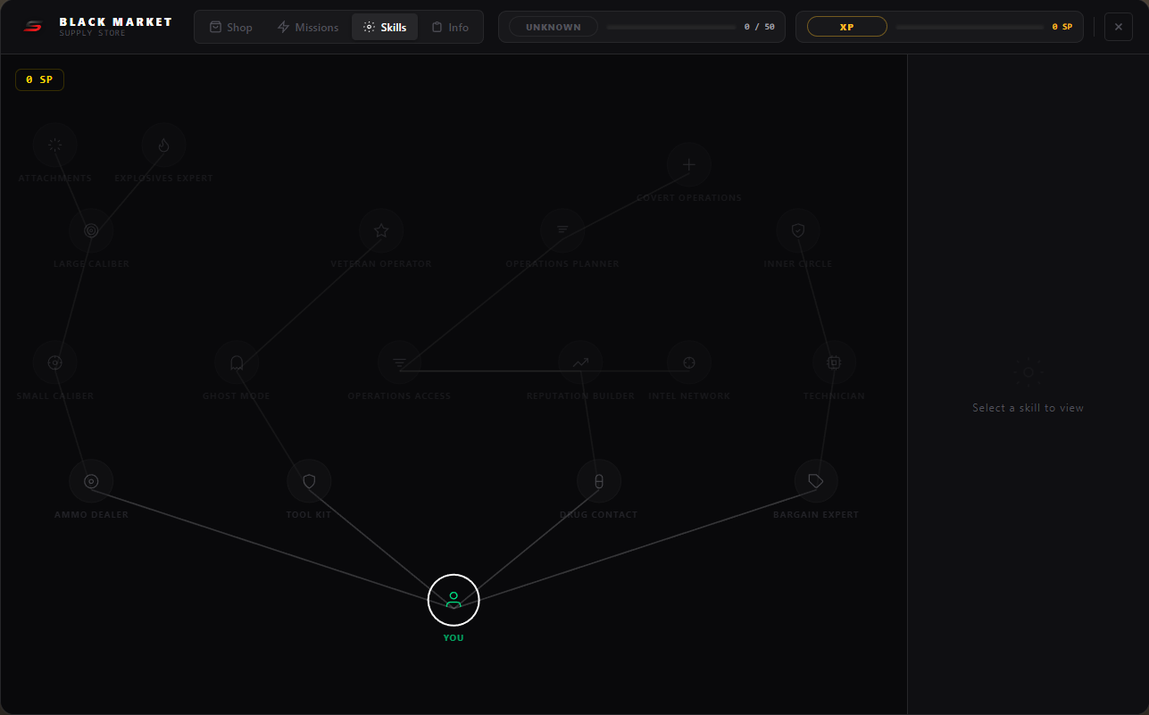Screen dimensions: 1149x715
Task: Open the Operations Access skill node
Action: pyautogui.click(x=399, y=362)
